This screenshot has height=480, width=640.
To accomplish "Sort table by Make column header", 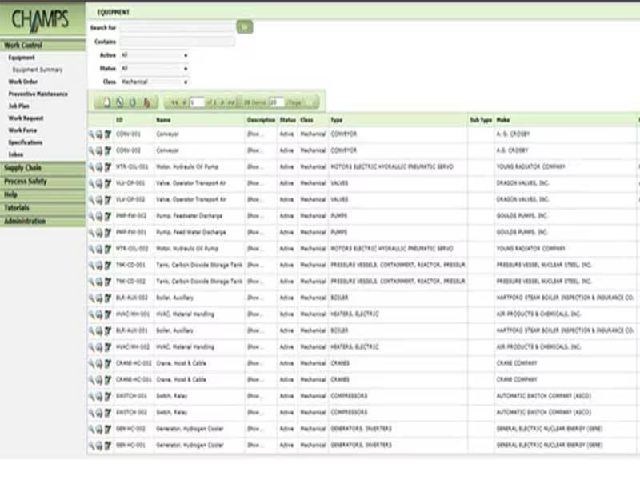I will pos(503,120).
